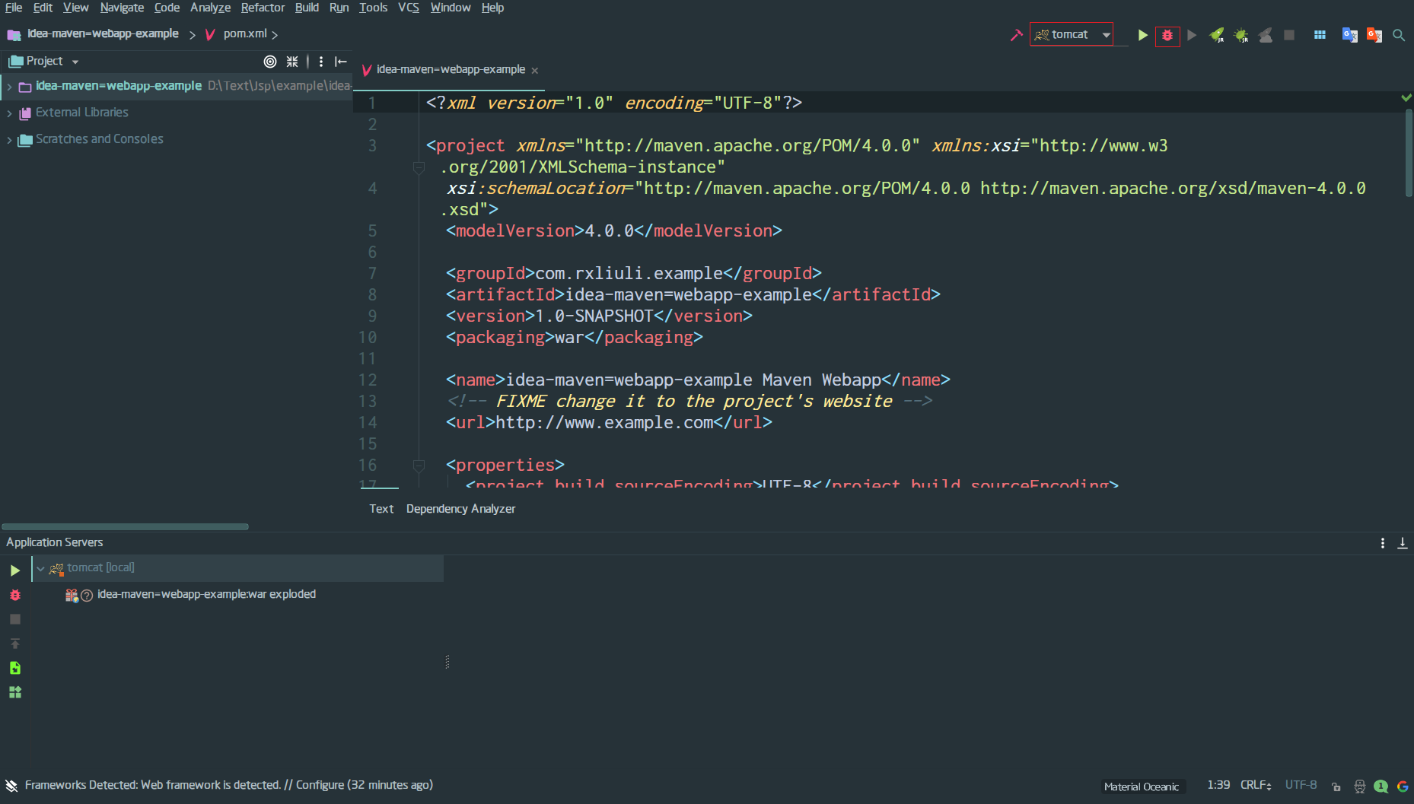The image size is (1414, 804).
Task: Debug with JRebel green bug icon
Action: pos(1241,35)
